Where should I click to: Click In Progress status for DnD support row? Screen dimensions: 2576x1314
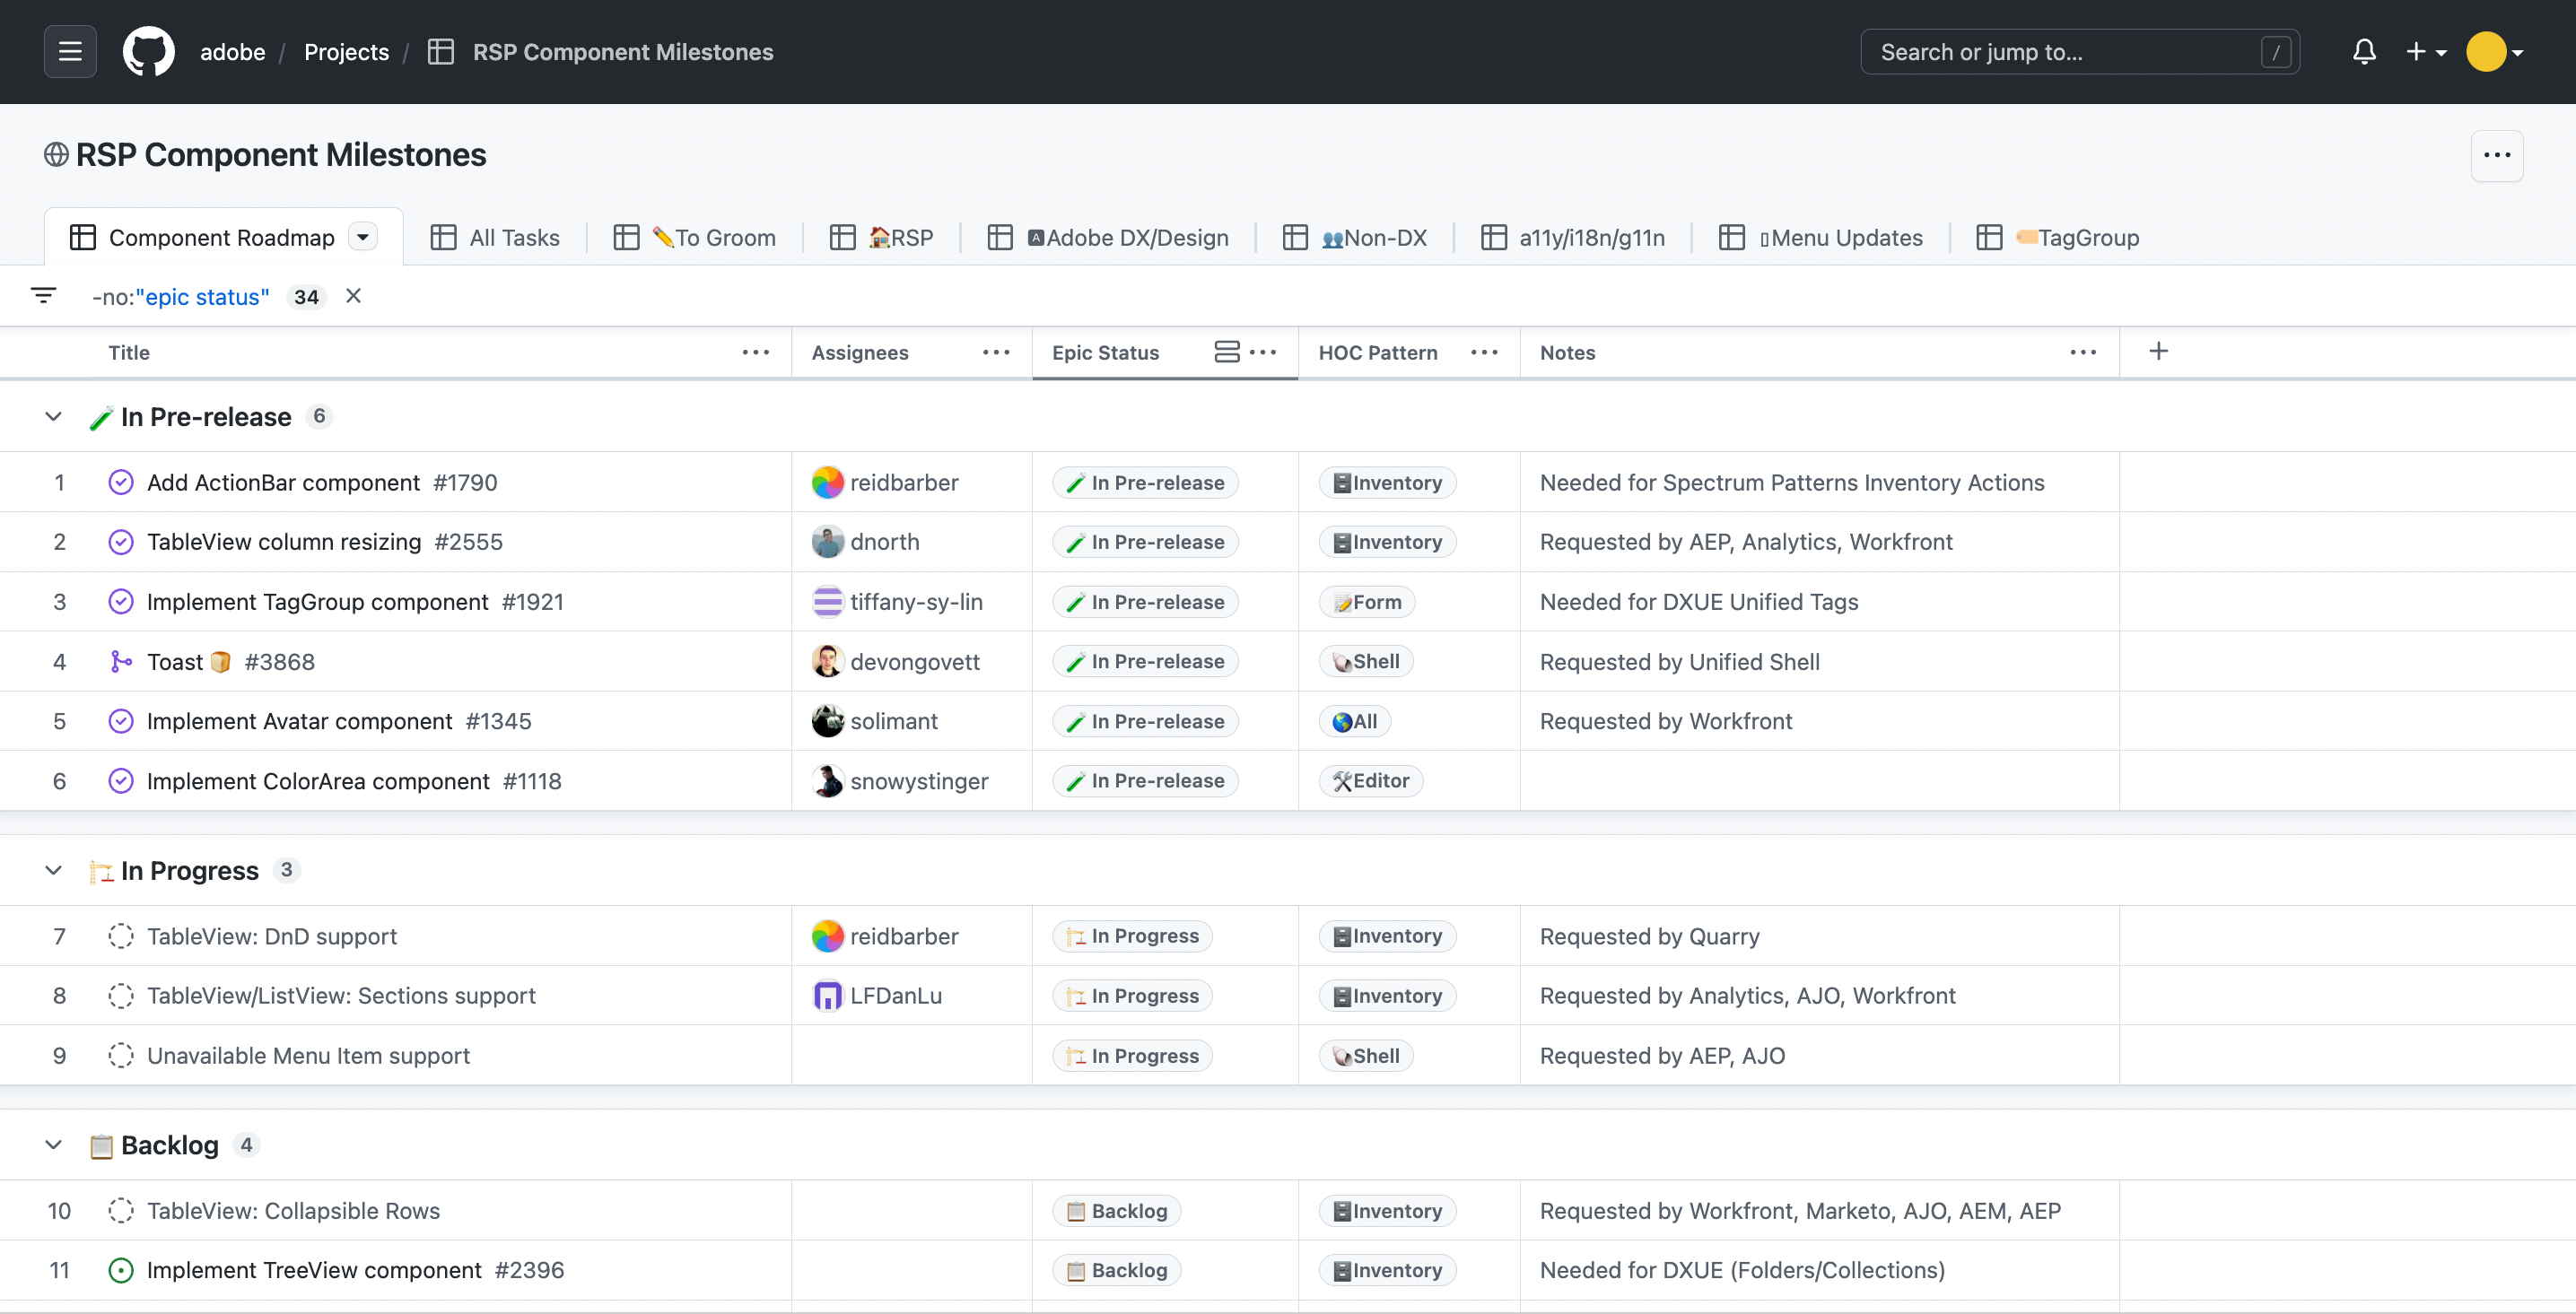click(1132, 936)
